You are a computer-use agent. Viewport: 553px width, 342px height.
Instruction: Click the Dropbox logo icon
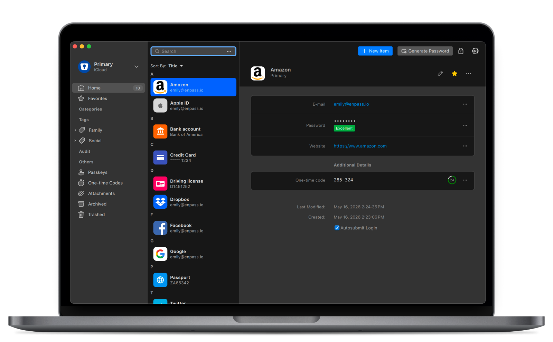tap(160, 202)
